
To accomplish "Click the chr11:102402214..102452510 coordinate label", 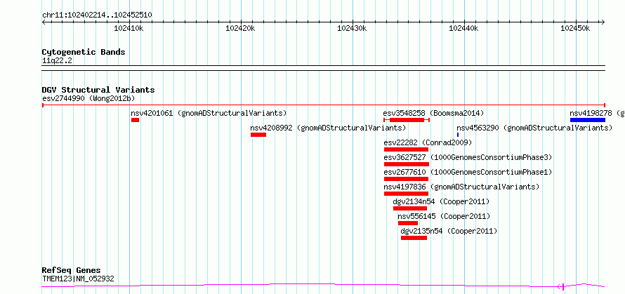I will click(97, 15).
